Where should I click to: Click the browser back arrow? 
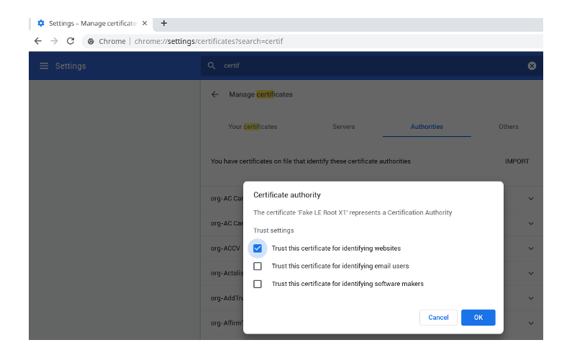point(38,41)
